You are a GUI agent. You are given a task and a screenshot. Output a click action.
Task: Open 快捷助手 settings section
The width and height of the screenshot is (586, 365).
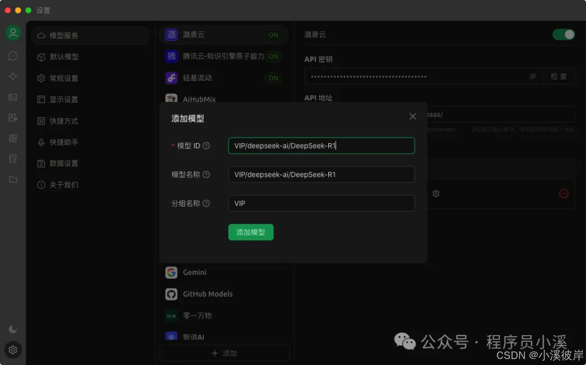pos(91,142)
